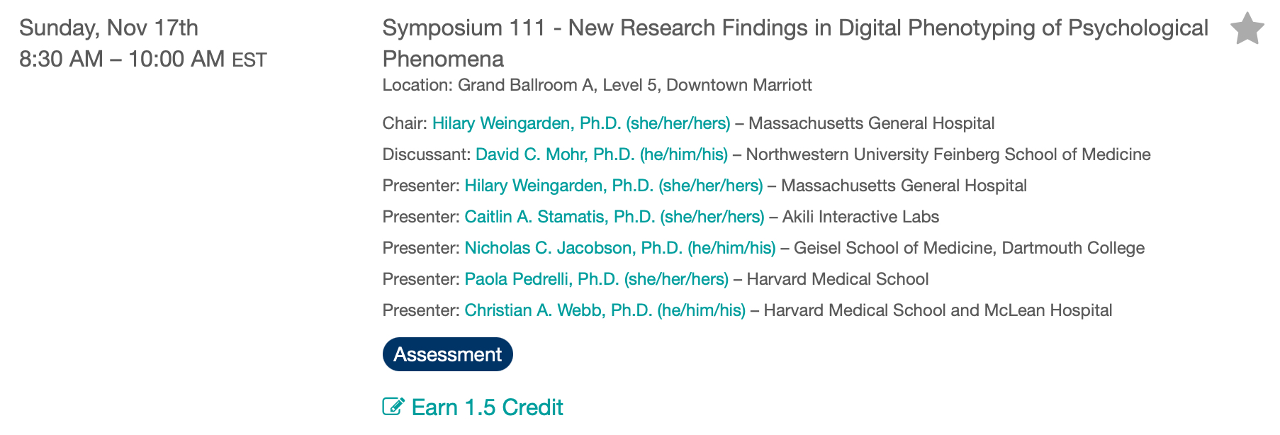Open the Symposium 111 session title
The image size is (1280, 435).
(x=795, y=28)
